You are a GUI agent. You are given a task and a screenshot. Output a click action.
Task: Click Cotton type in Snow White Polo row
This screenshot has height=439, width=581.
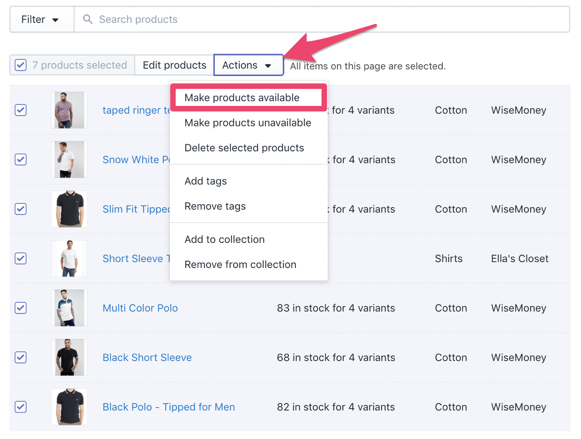click(451, 160)
